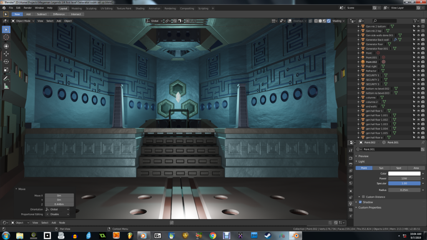Activate the Select Box tool in viewport toolbar
Screen dimensions: 427x240
pos(6,30)
